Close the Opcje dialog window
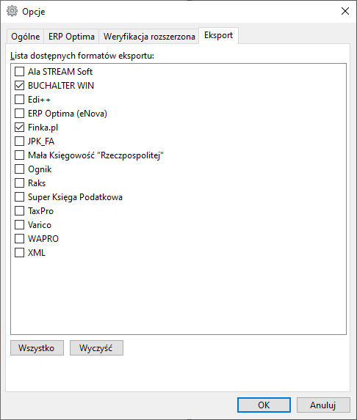The image size is (357, 420). (x=345, y=11)
